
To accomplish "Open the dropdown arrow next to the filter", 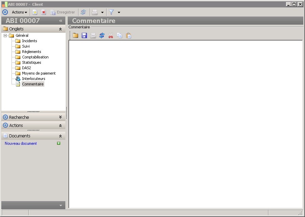I will coord(119,12).
